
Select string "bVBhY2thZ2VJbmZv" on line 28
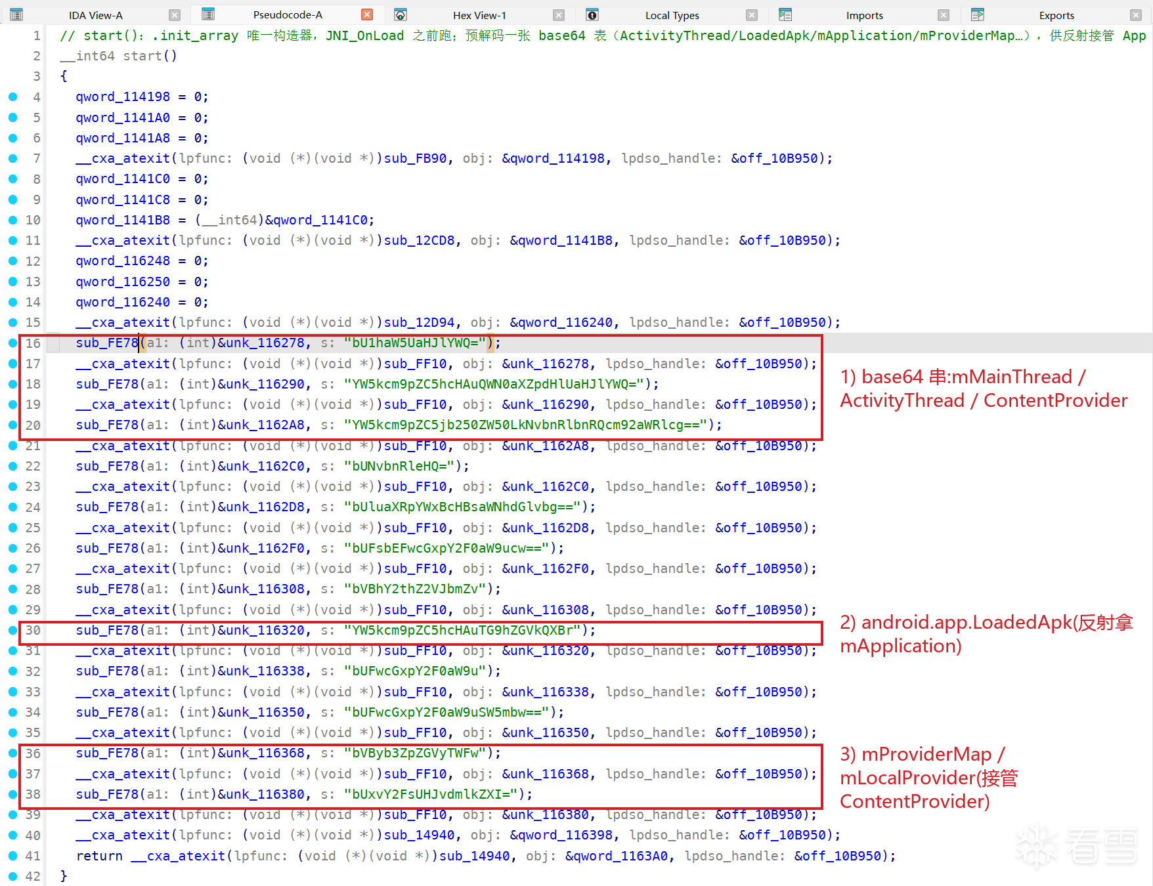tap(415, 589)
